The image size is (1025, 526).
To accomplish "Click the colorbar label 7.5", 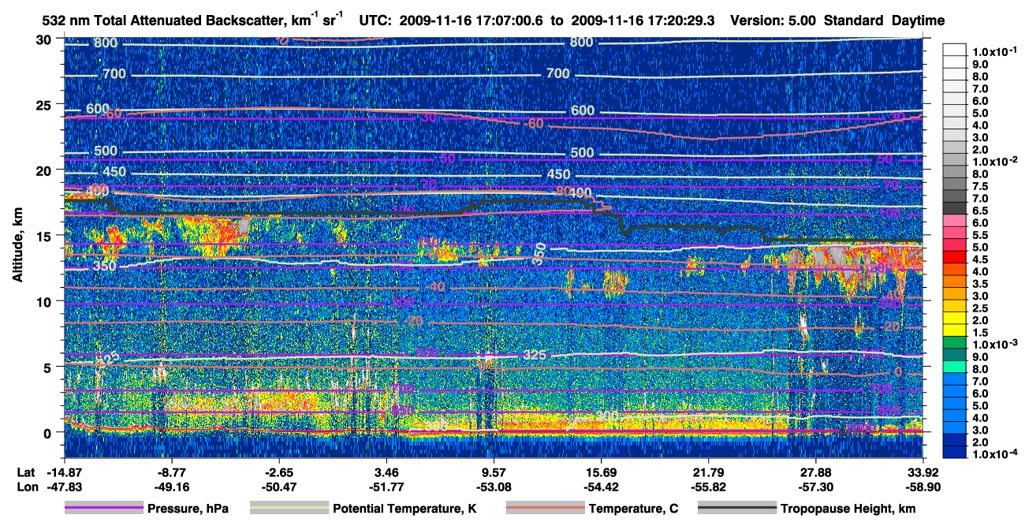I will click(980, 186).
